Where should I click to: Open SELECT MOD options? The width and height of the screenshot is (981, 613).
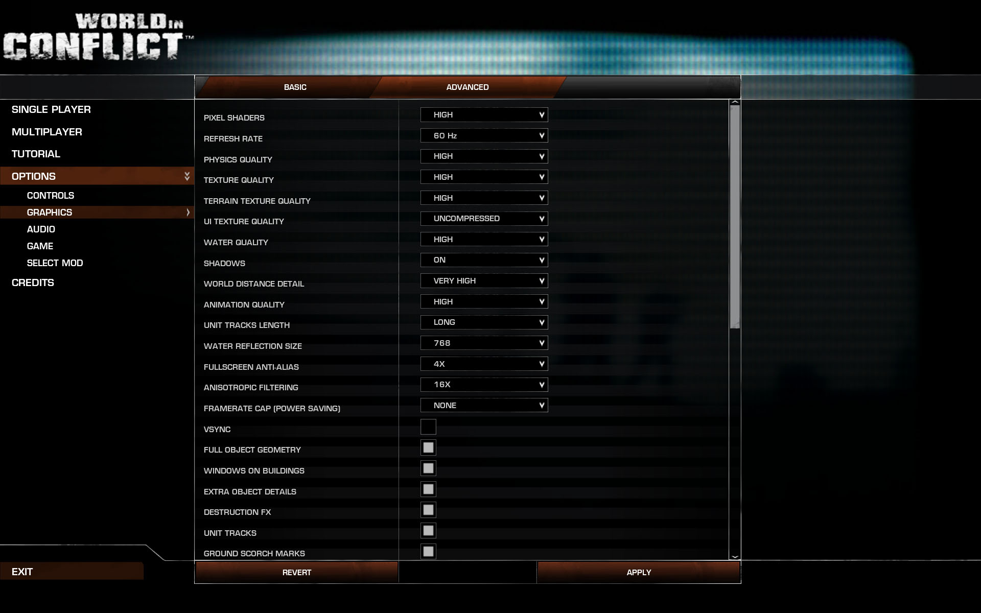(x=54, y=263)
